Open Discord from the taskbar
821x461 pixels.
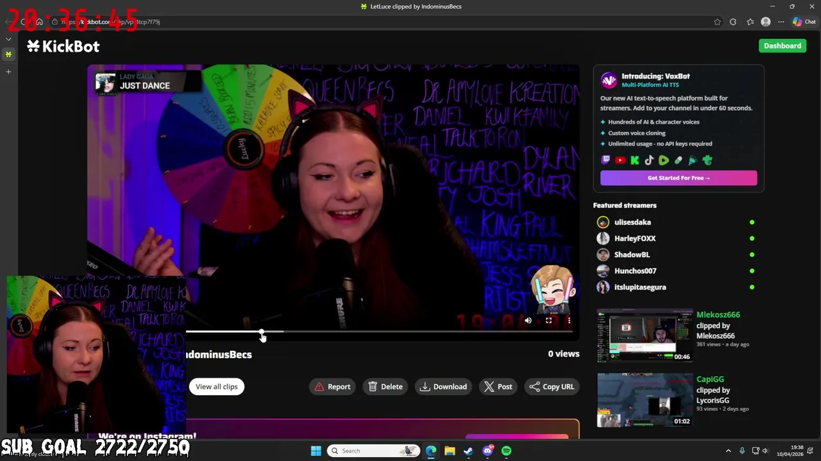(x=487, y=451)
